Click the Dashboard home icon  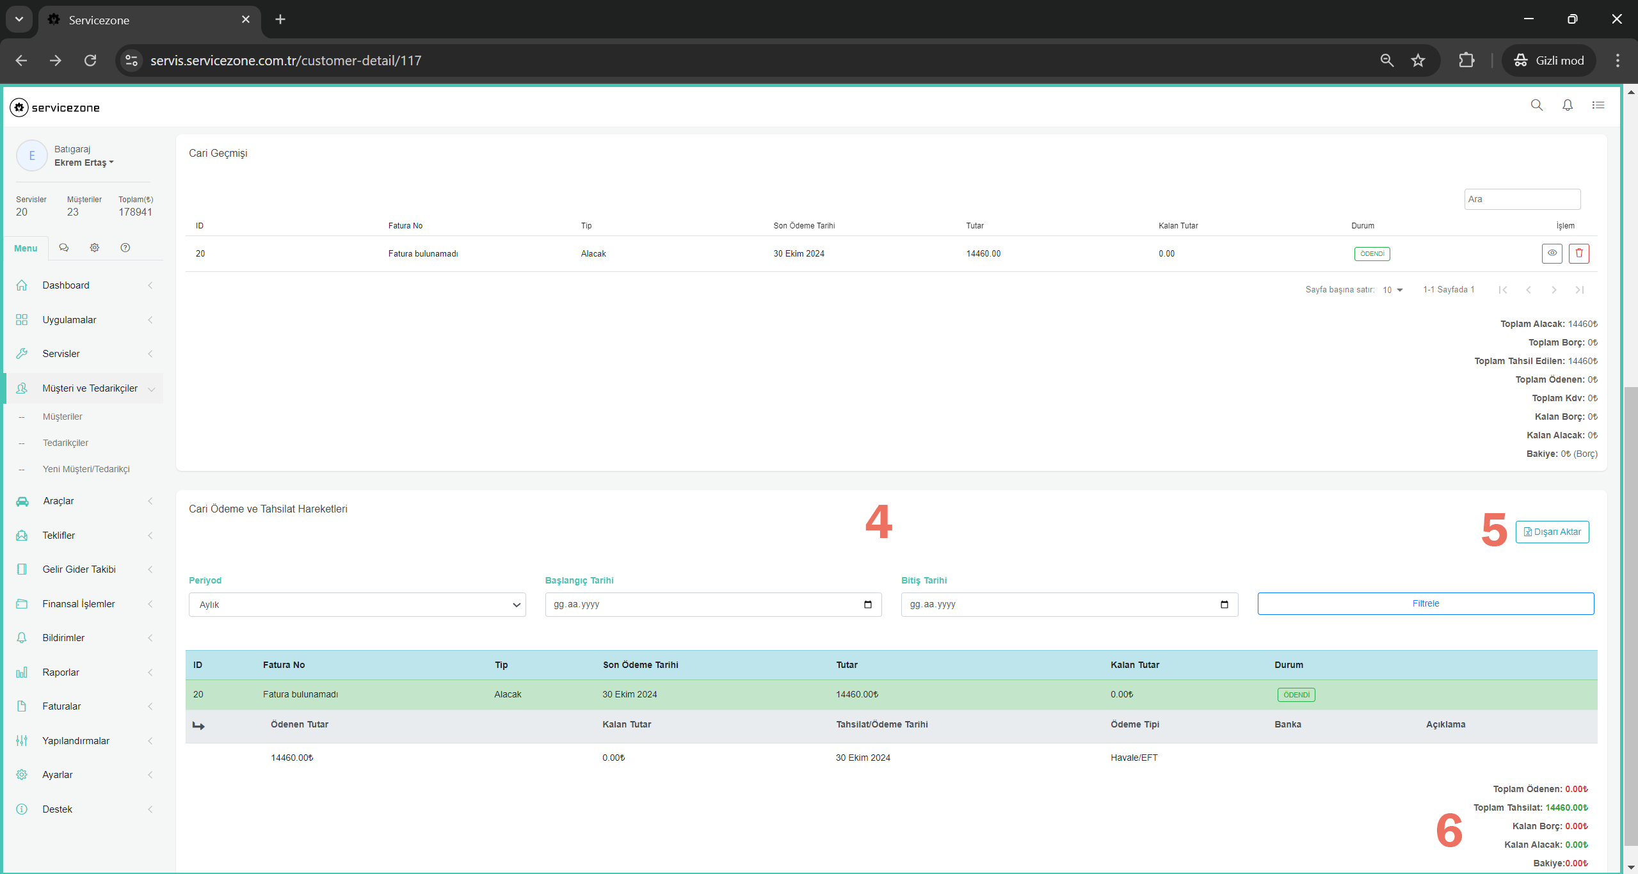22,285
